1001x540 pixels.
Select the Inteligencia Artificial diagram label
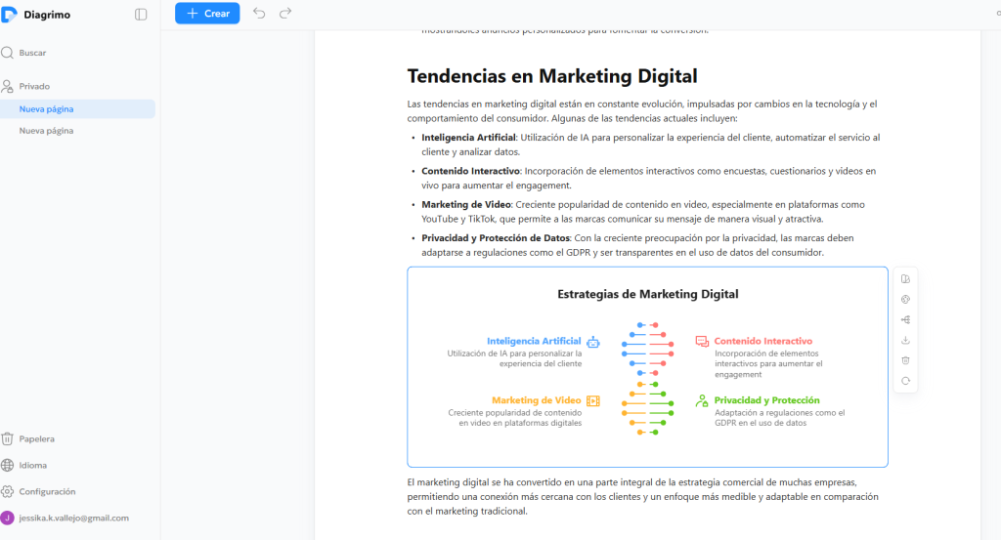point(534,341)
